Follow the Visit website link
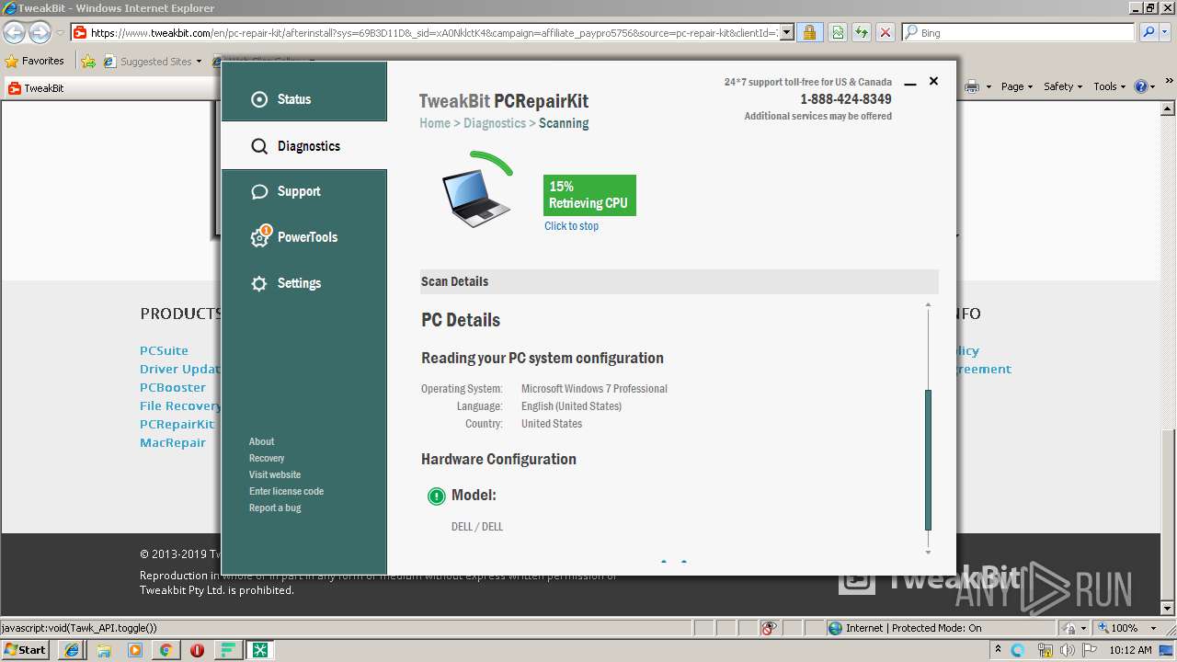1177x662 pixels. coord(275,474)
